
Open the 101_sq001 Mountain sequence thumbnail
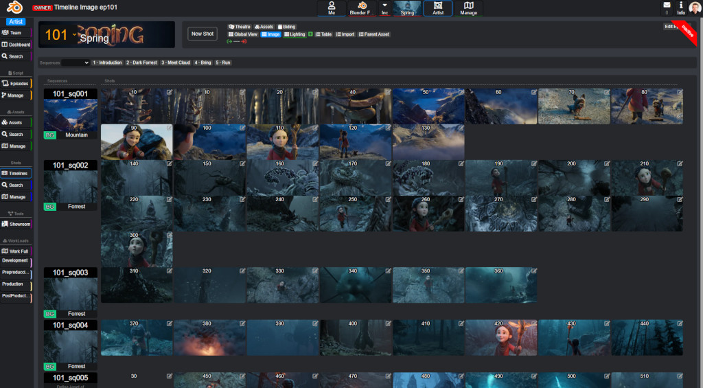(x=71, y=115)
